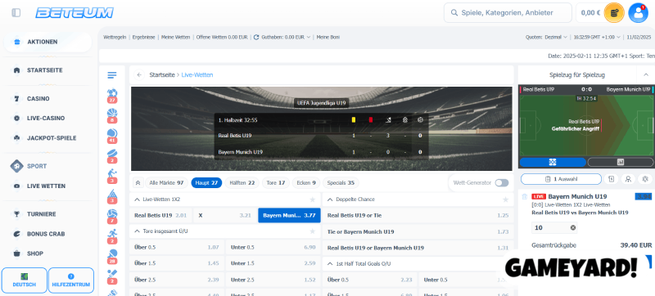The height and width of the screenshot is (296, 655).
Task: Open bet slip settings gear icon
Action: coord(645,179)
